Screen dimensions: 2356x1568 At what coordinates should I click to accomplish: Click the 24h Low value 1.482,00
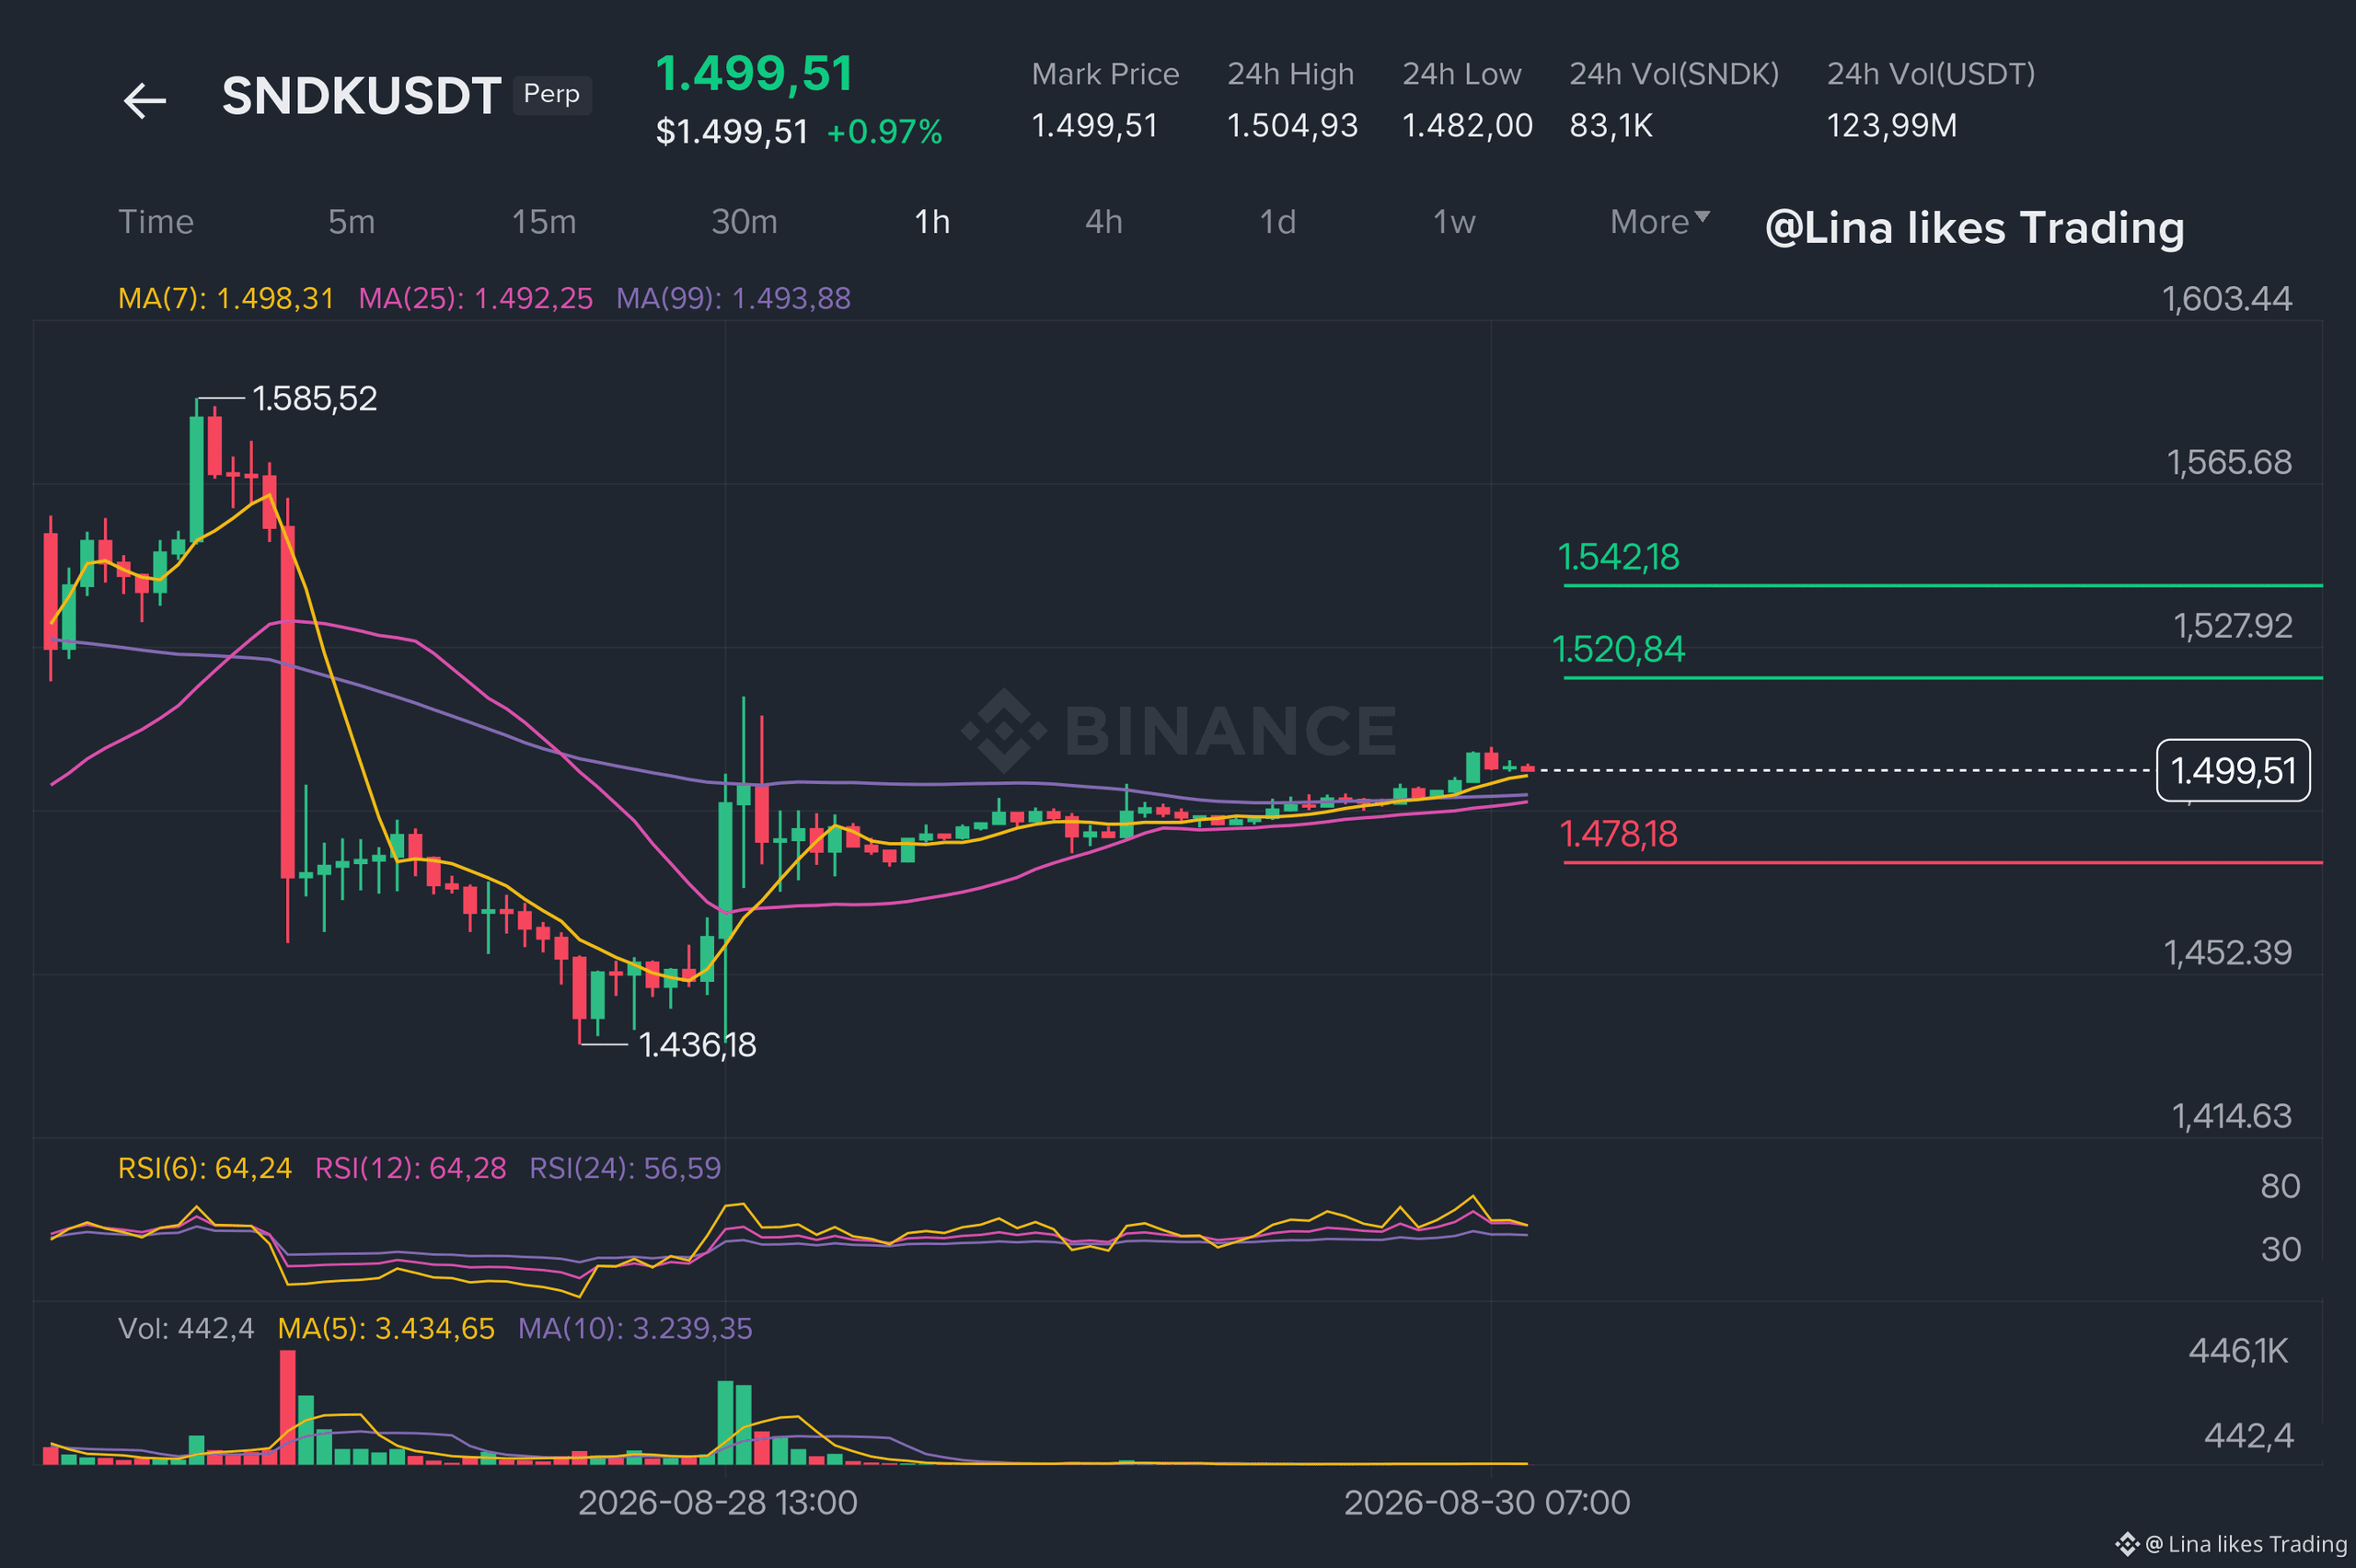click(1467, 126)
